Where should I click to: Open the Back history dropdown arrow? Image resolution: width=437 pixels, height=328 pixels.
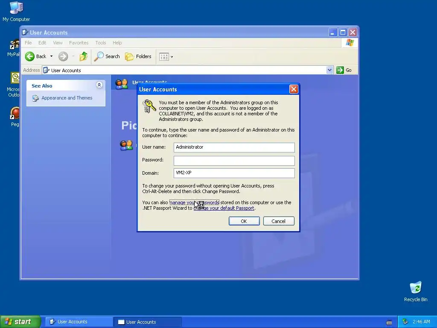(51, 56)
